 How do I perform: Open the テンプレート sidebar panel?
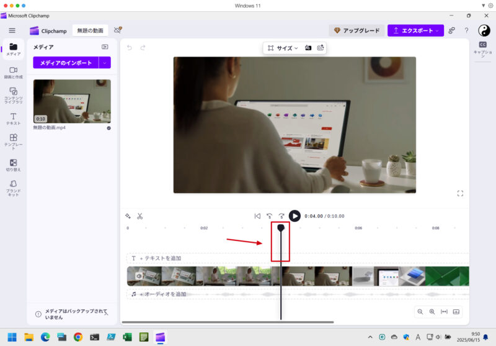[13, 142]
